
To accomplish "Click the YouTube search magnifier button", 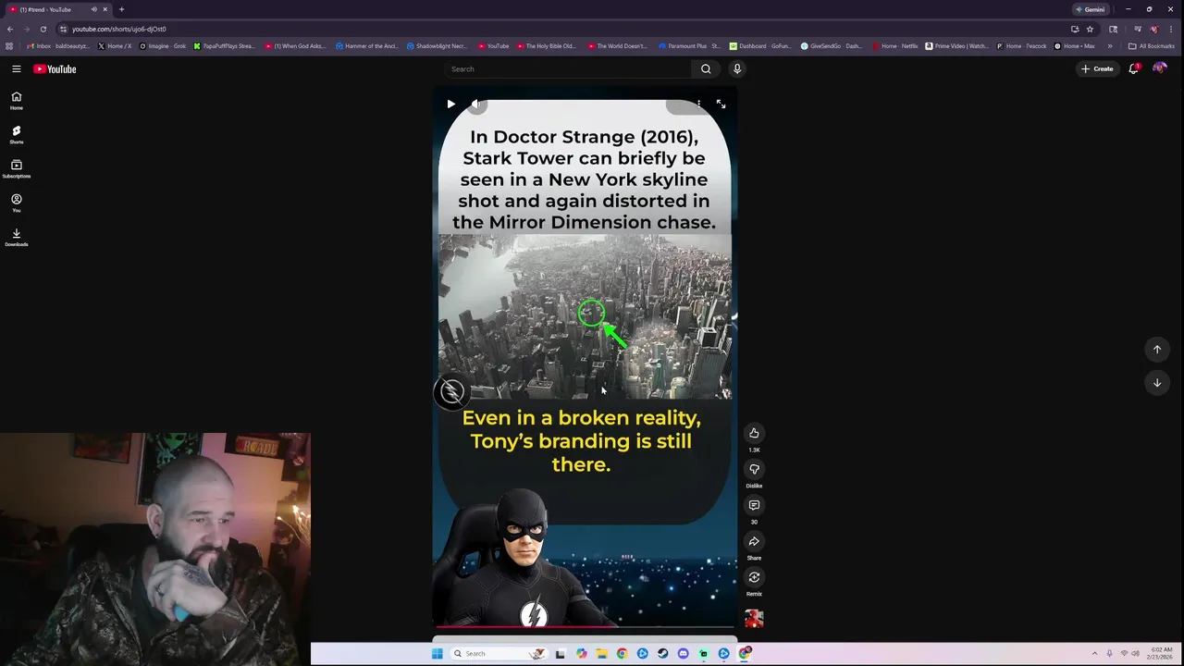I will (706, 68).
